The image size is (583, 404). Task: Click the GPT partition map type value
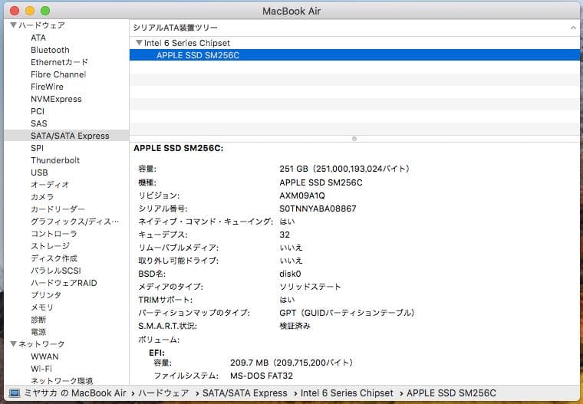tap(347, 313)
